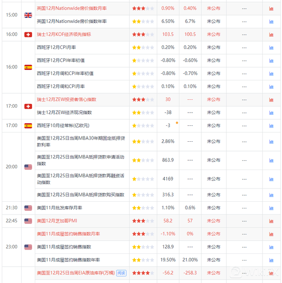
Task: Click the Swiss flag at 17:00
Action: pyautogui.click(x=28, y=106)
